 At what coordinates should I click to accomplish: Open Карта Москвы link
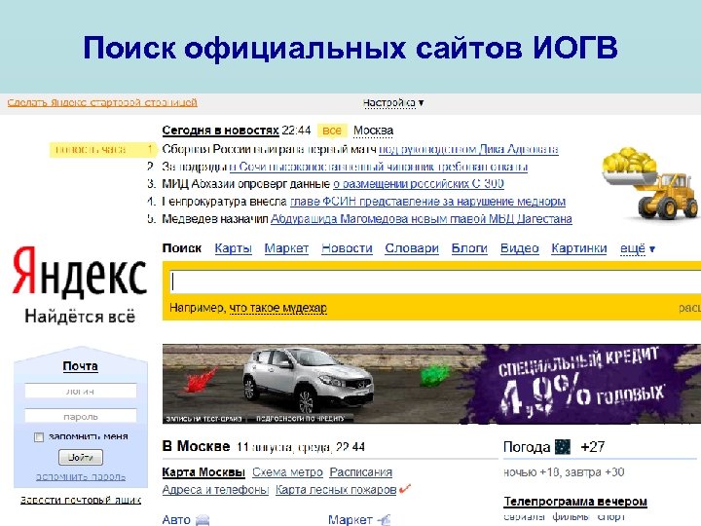pos(203,472)
